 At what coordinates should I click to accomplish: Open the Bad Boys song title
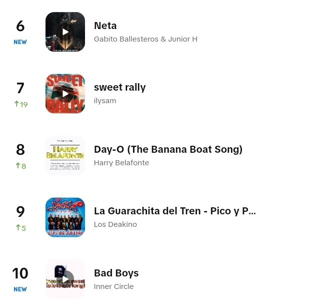(x=116, y=273)
